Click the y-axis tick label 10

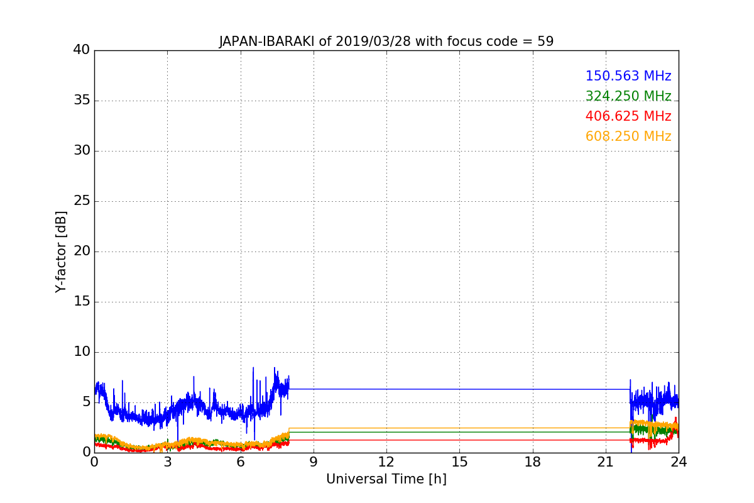coord(82,352)
